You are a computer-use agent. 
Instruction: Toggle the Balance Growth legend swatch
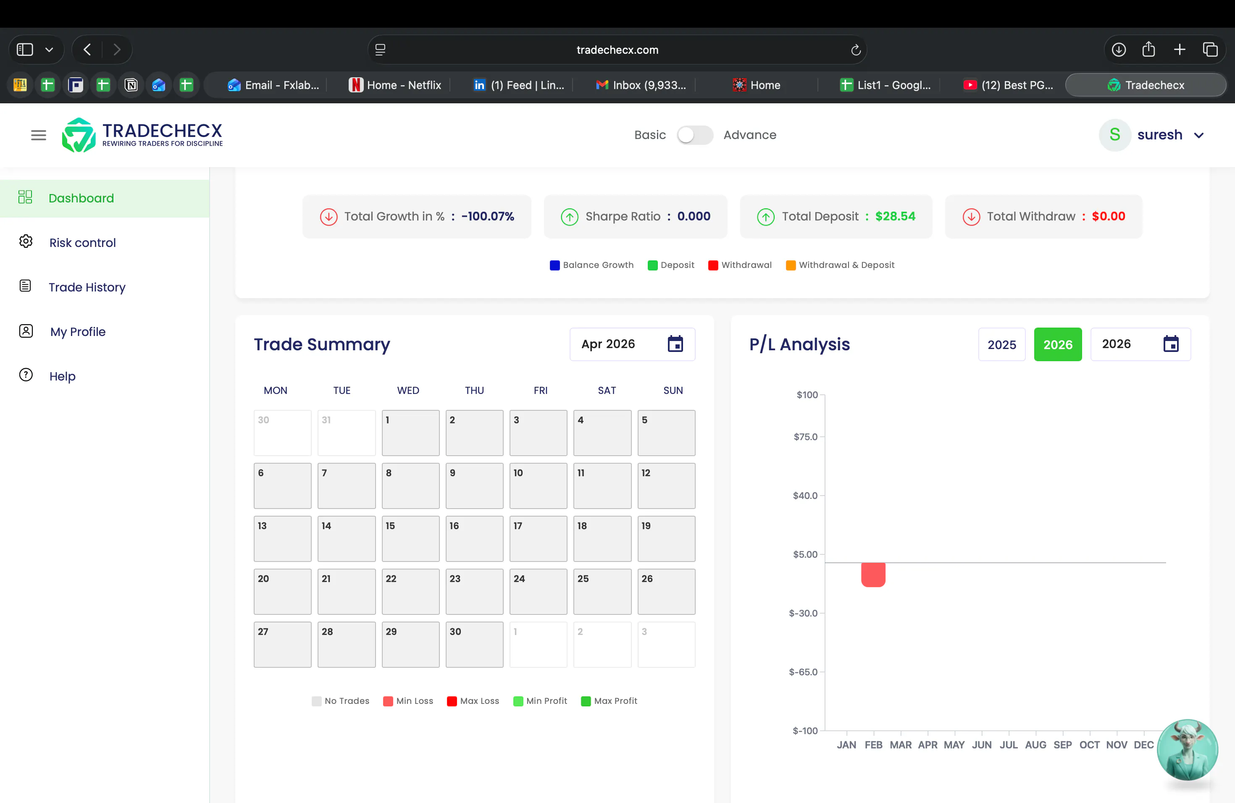554,265
